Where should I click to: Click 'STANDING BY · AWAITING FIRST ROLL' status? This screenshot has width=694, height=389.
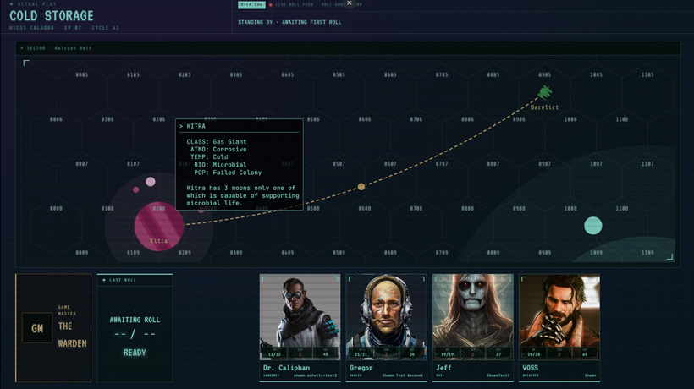(289, 22)
